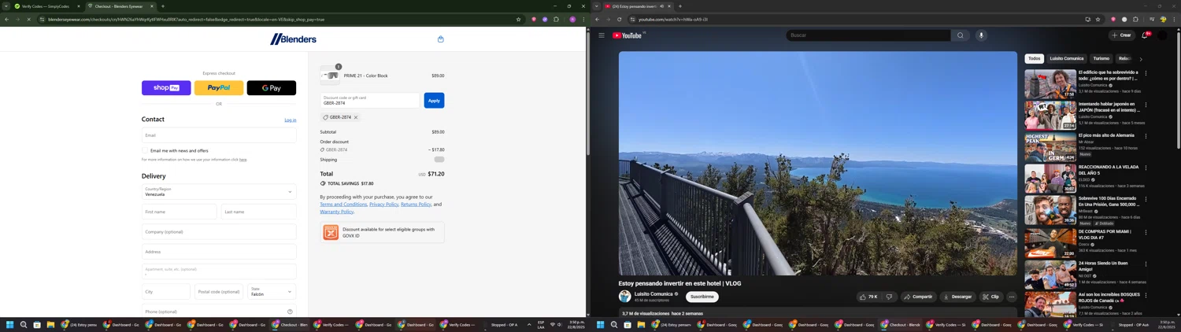Stop loading the Blenders checkout page

[x=28, y=19]
